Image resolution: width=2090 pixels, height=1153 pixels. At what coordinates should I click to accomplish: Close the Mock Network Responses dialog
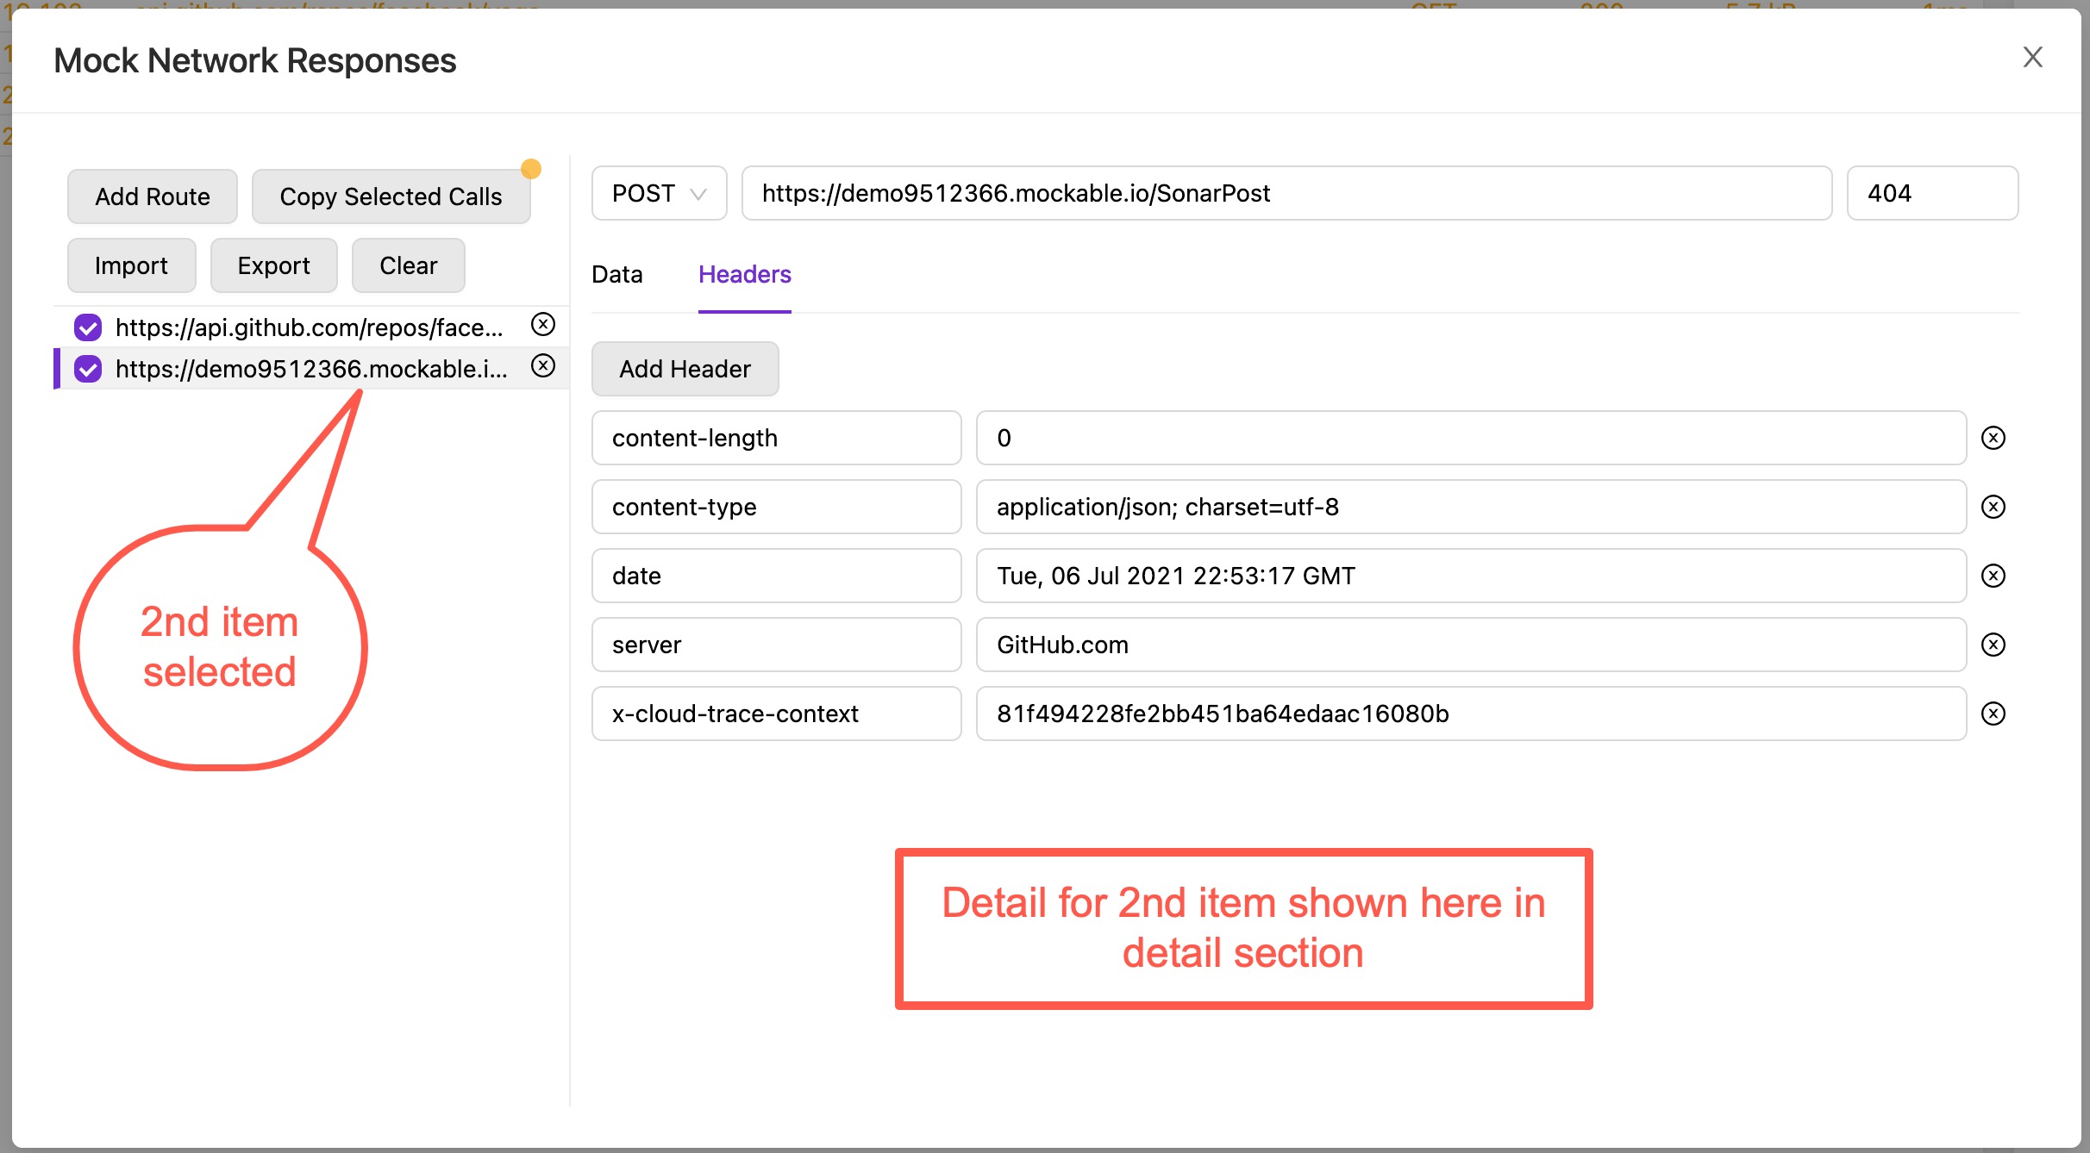(2032, 58)
